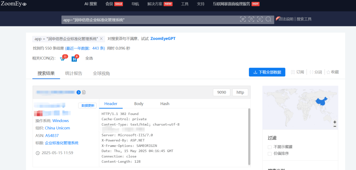Click the 收藏 favorite star icon

328,72
